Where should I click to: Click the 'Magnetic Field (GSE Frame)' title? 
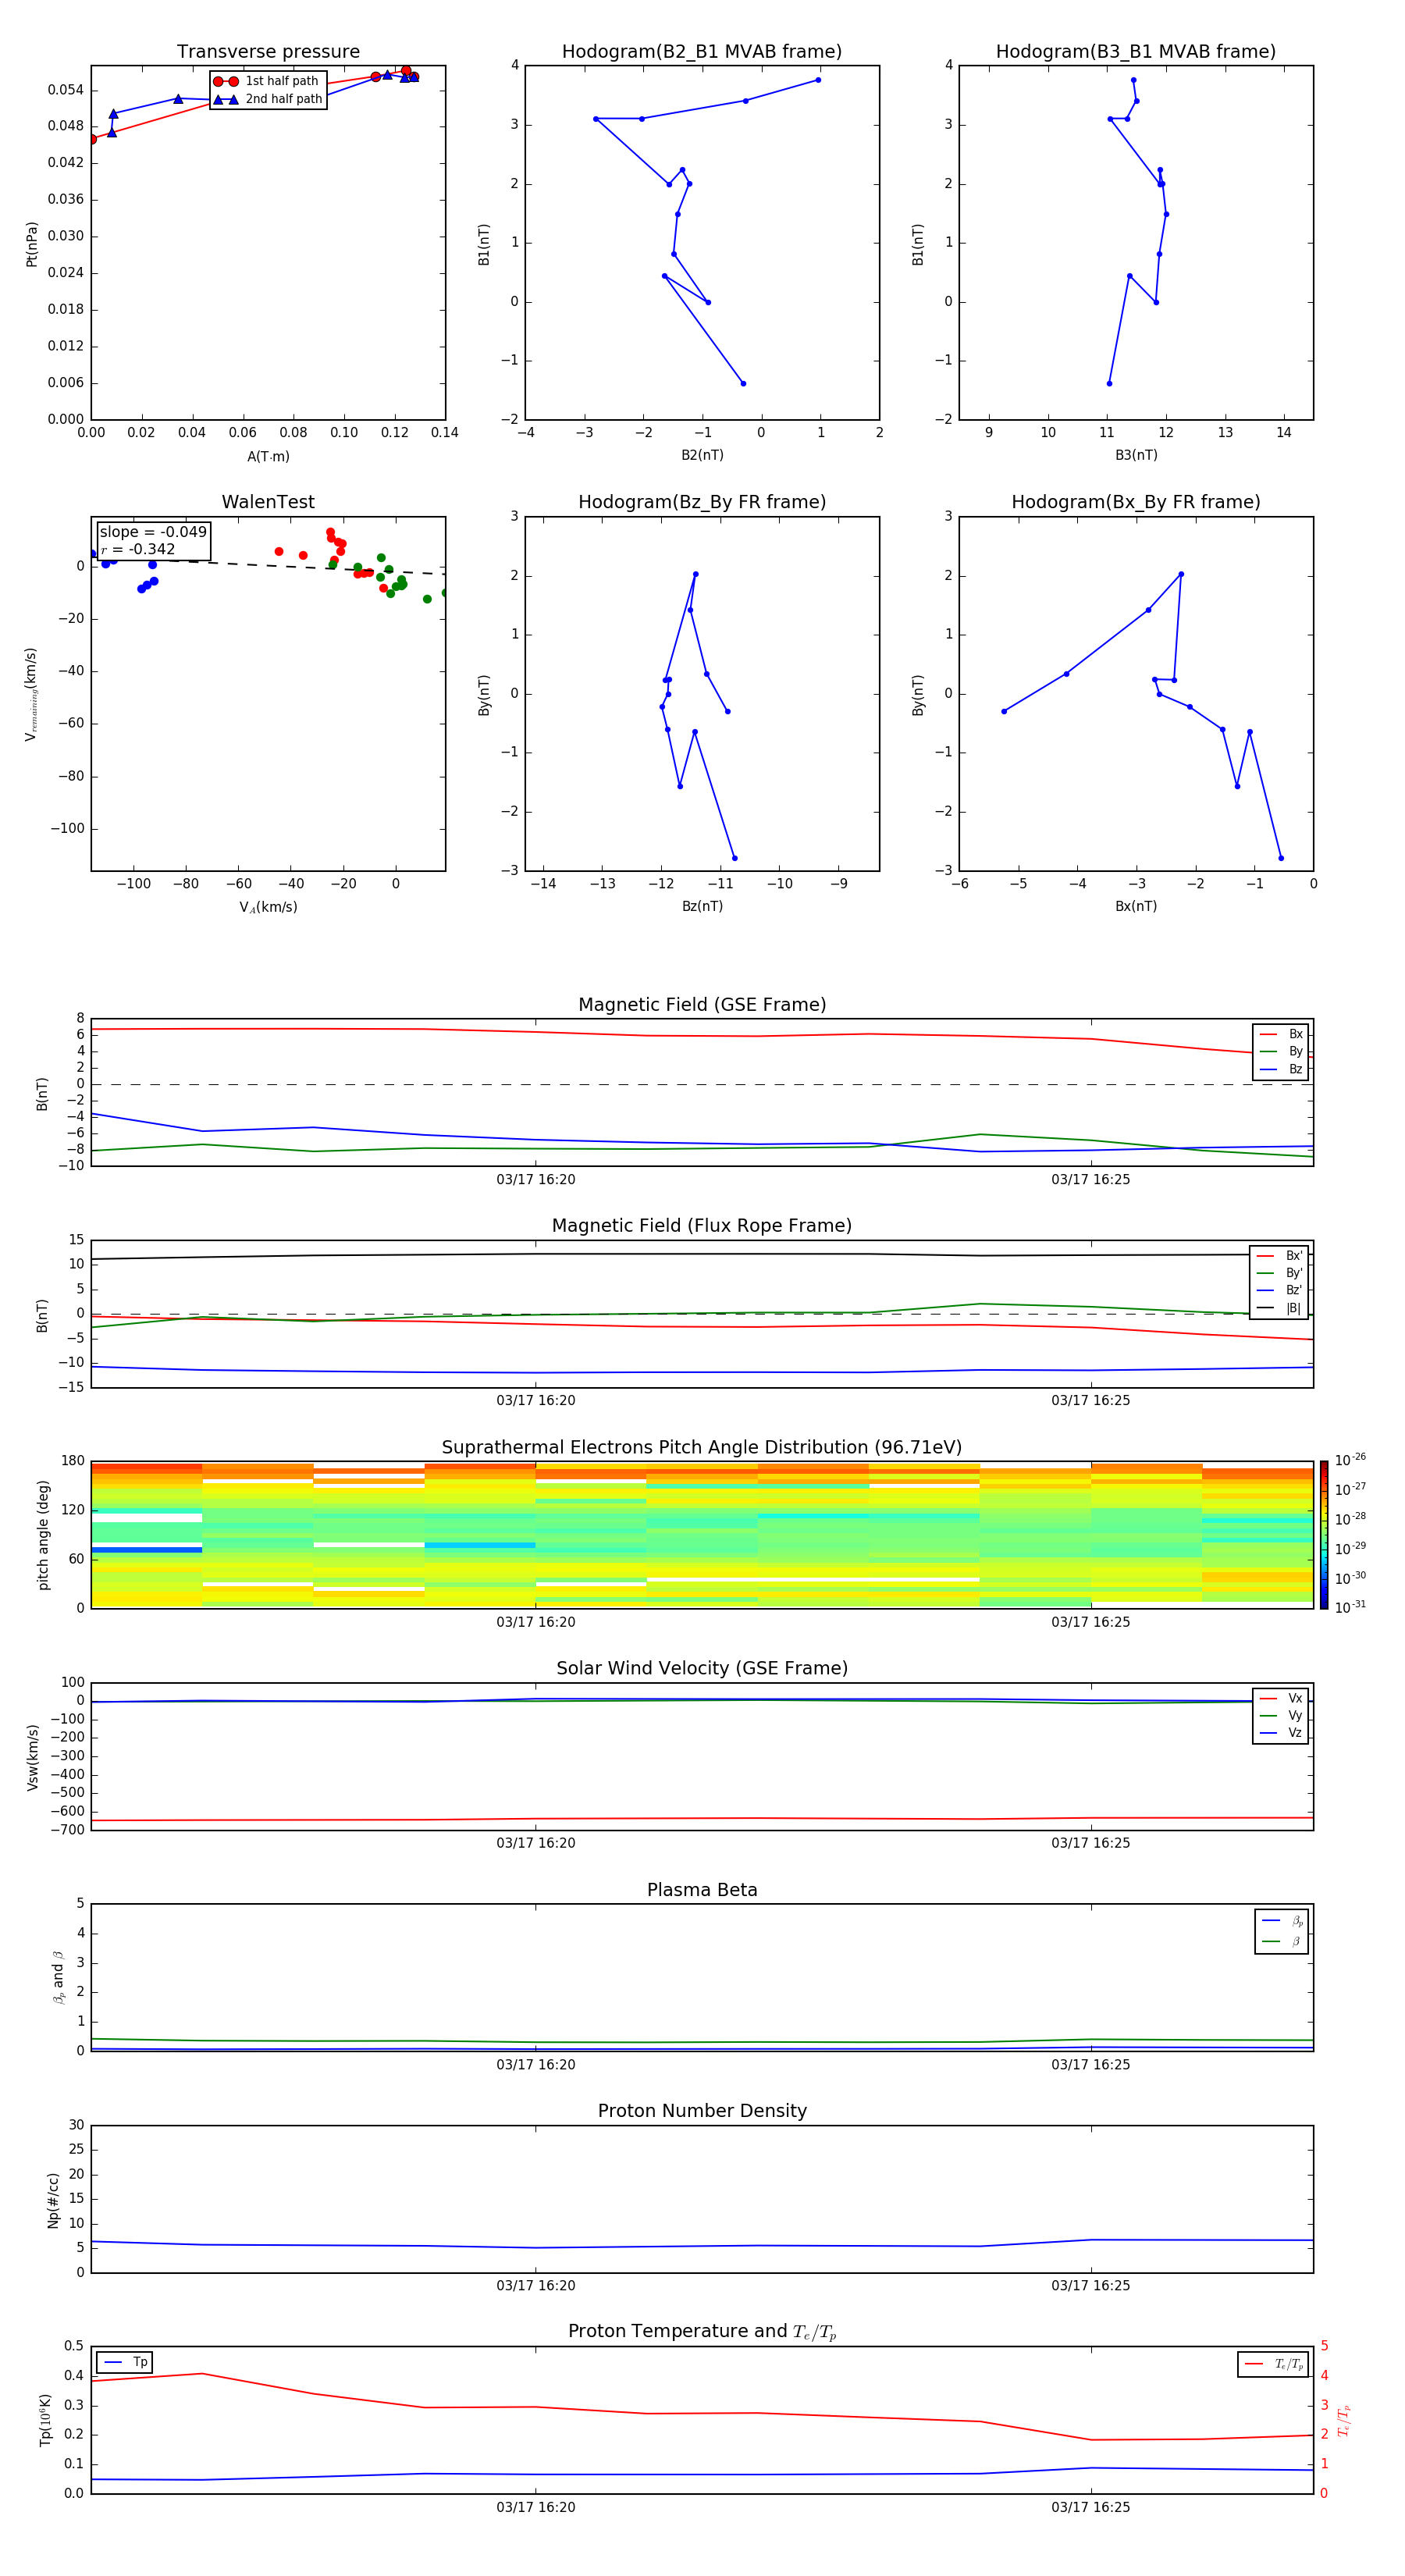(x=702, y=1004)
